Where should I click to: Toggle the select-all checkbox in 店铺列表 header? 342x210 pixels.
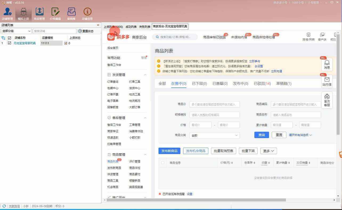pyautogui.click(x=9, y=38)
